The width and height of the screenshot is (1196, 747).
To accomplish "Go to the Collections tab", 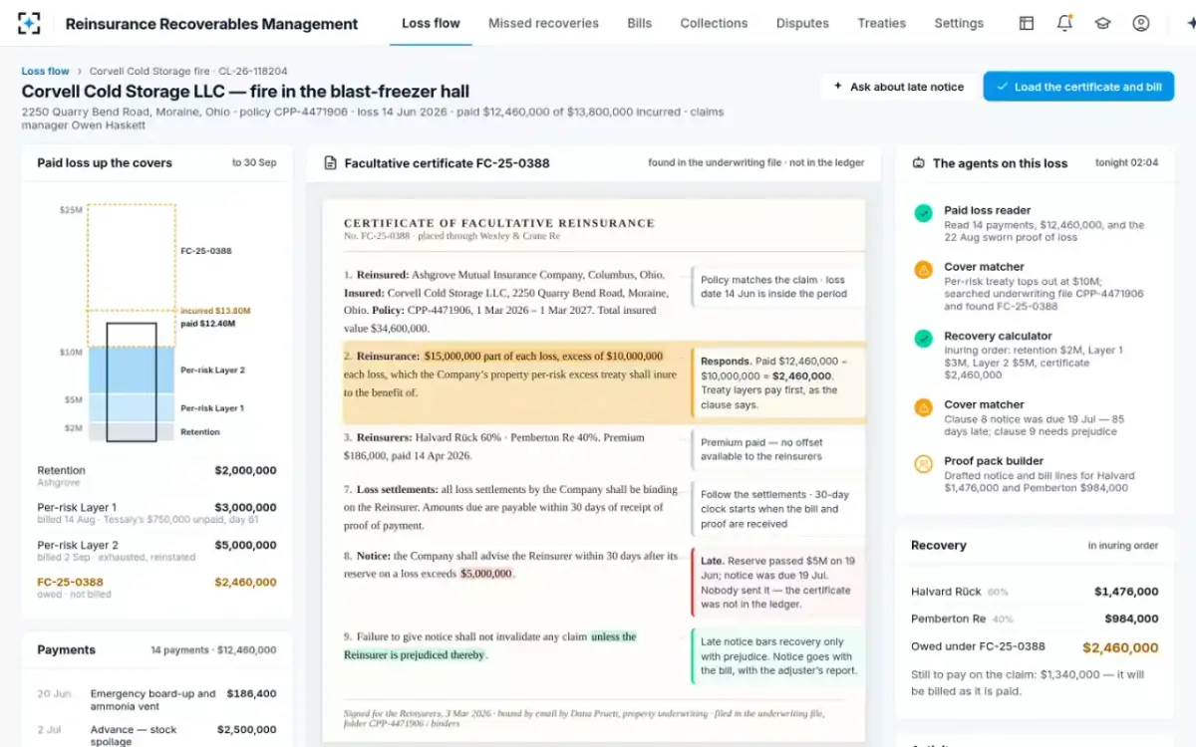I will 714,23.
